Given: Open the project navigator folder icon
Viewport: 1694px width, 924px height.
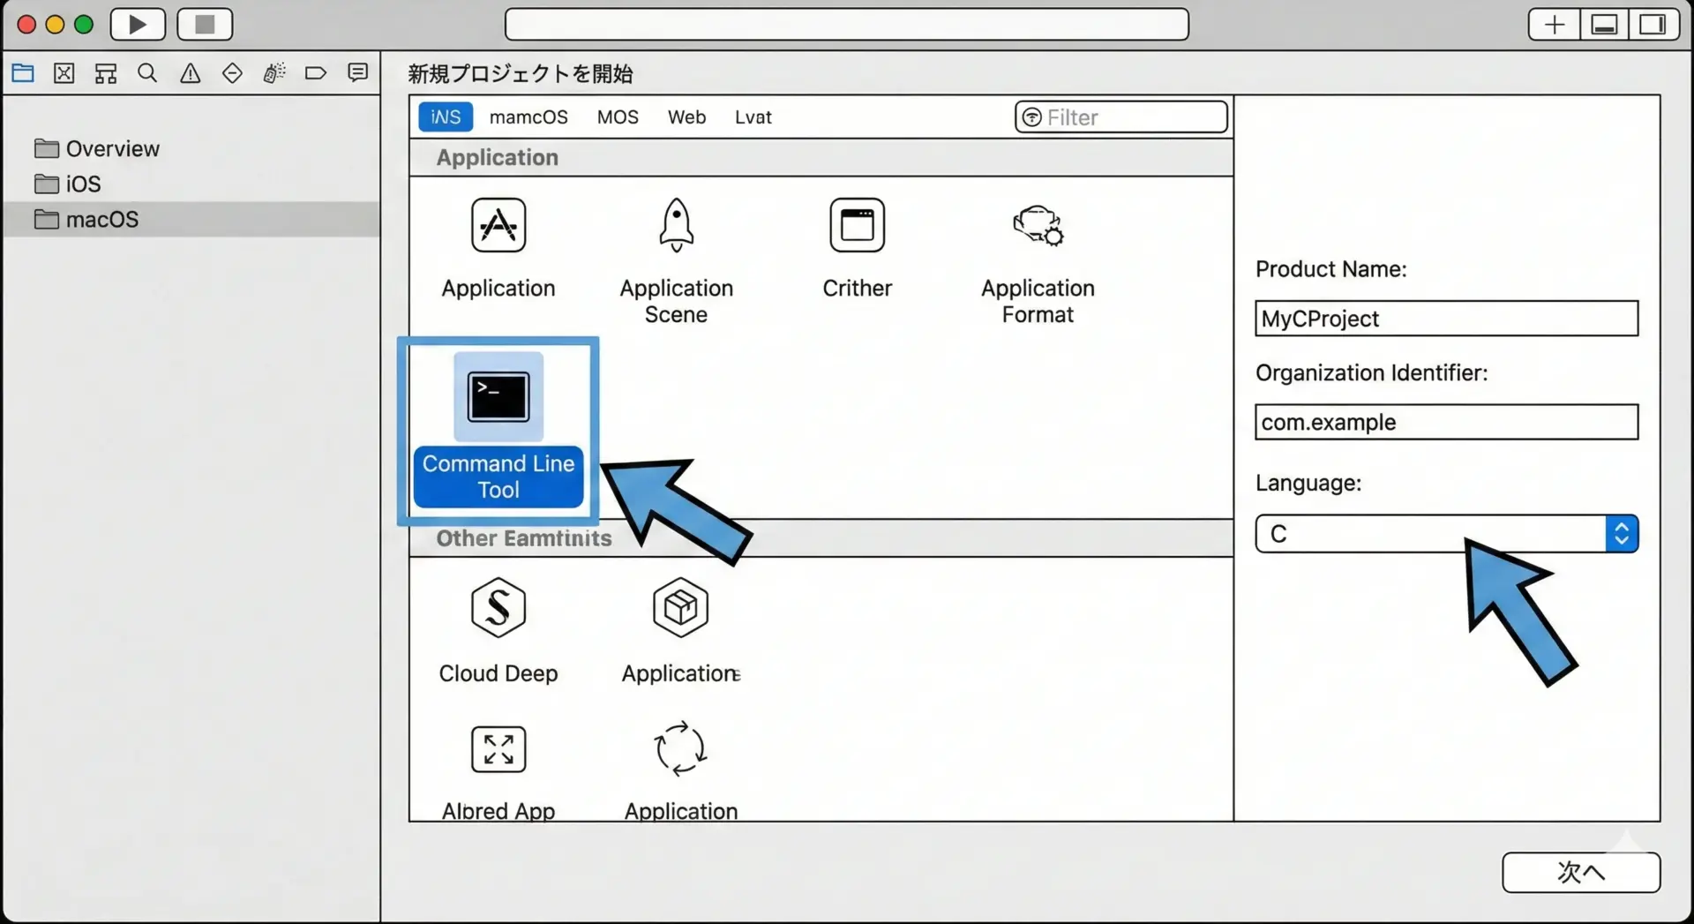Looking at the screenshot, I should (x=23, y=73).
